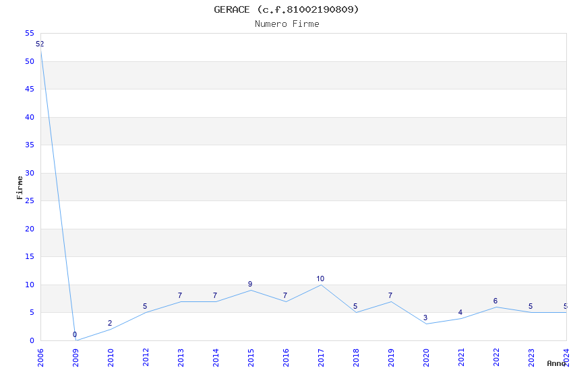Select the peak value 10 at 2017
Image resolution: width=573 pixels, height=370 pixels.
click(321, 285)
